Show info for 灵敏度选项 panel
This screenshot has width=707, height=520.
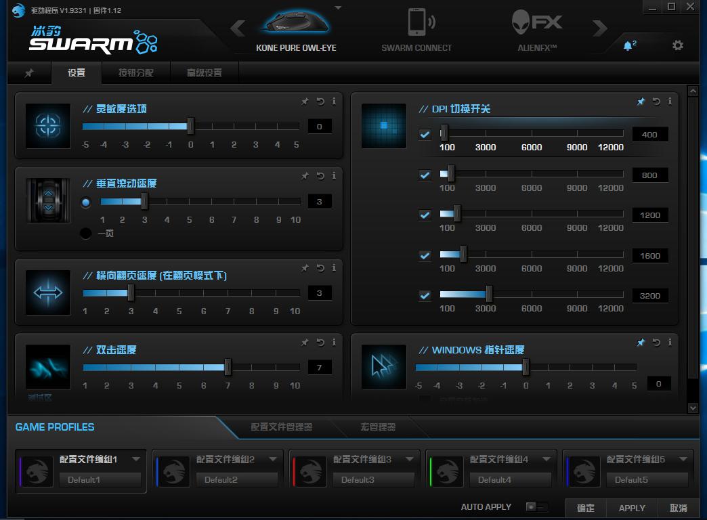pyautogui.click(x=334, y=102)
